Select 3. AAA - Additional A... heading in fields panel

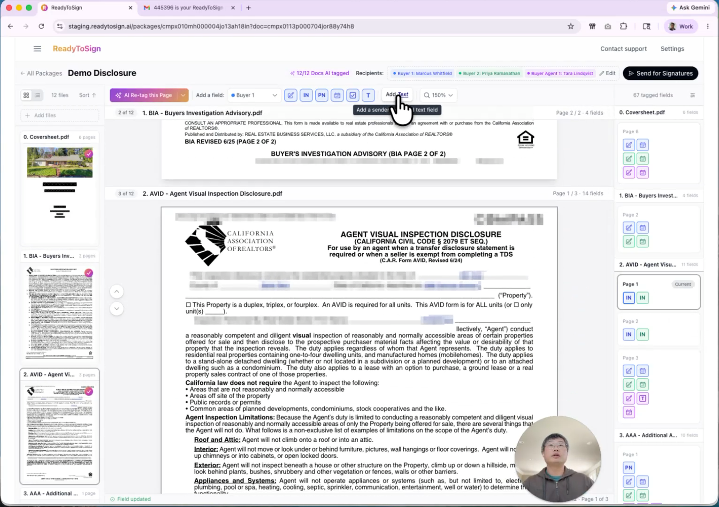click(648, 435)
